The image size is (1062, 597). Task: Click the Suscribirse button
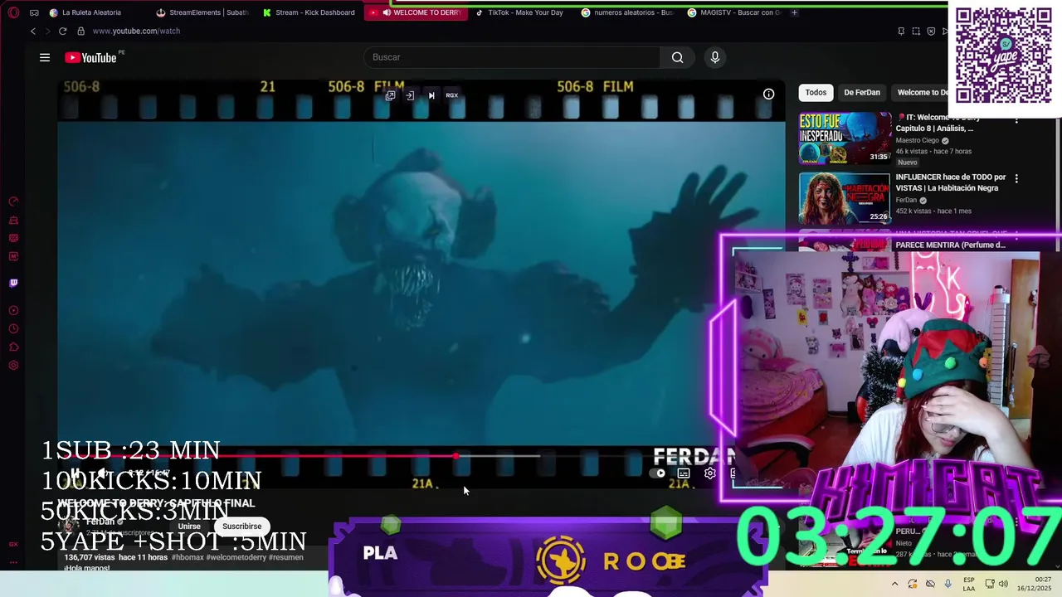(x=241, y=527)
